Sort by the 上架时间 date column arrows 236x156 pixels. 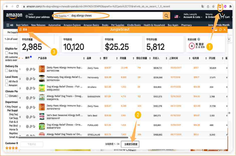(190, 58)
